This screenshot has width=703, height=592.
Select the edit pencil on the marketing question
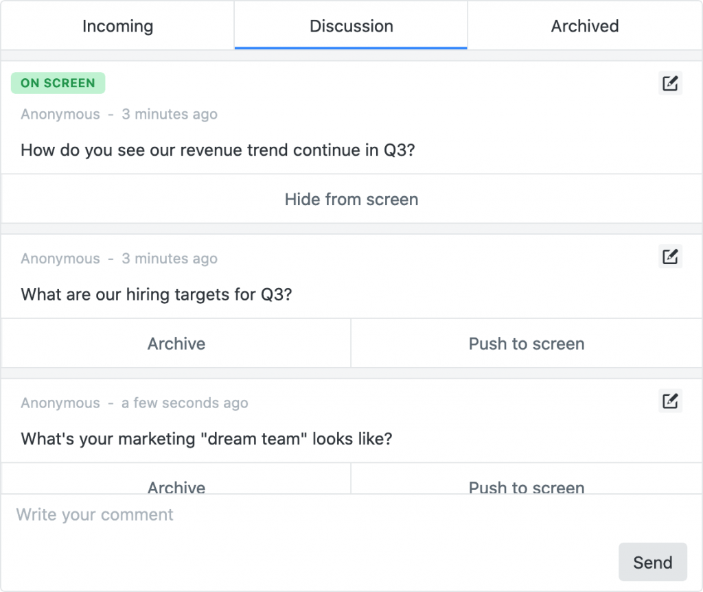(669, 401)
